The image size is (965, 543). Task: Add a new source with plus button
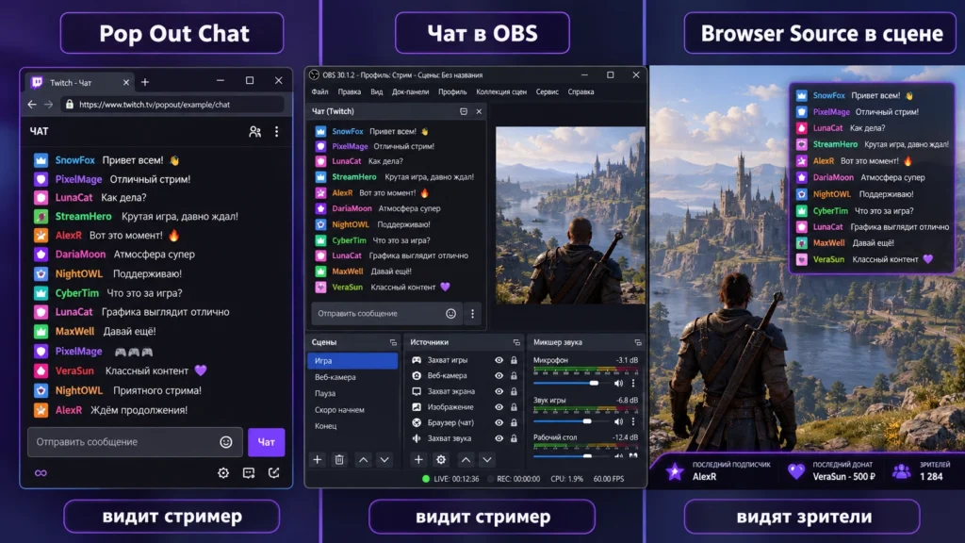pyautogui.click(x=418, y=459)
